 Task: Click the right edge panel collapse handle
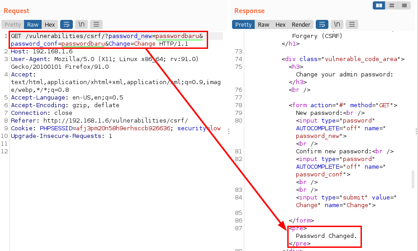click(x=416, y=131)
